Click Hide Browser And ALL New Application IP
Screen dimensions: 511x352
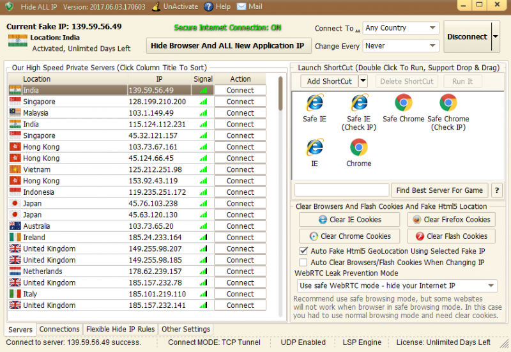click(x=228, y=45)
